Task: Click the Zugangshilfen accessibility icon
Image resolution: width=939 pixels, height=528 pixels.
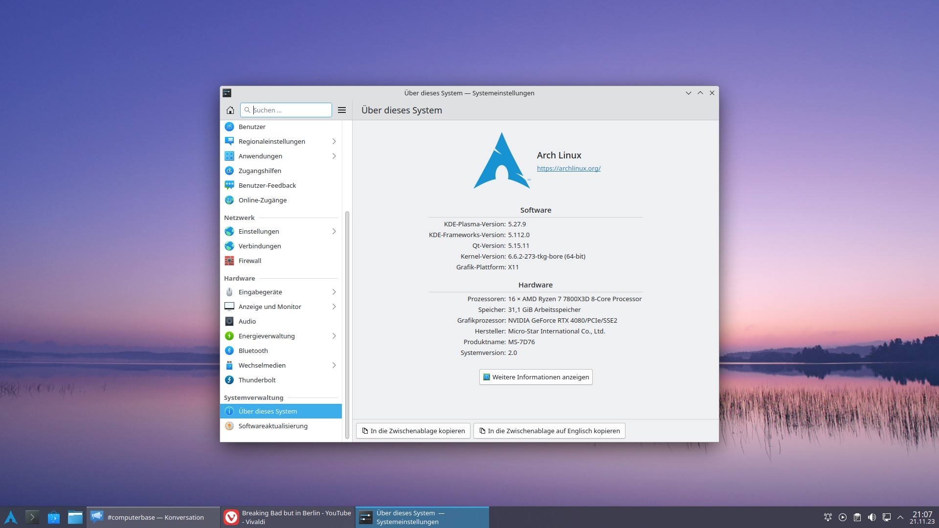Action: pyautogui.click(x=229, y=171)
